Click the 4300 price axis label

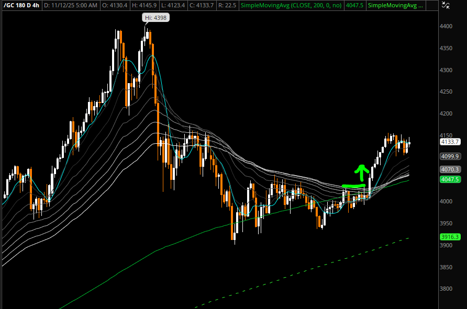coord(446,70)
